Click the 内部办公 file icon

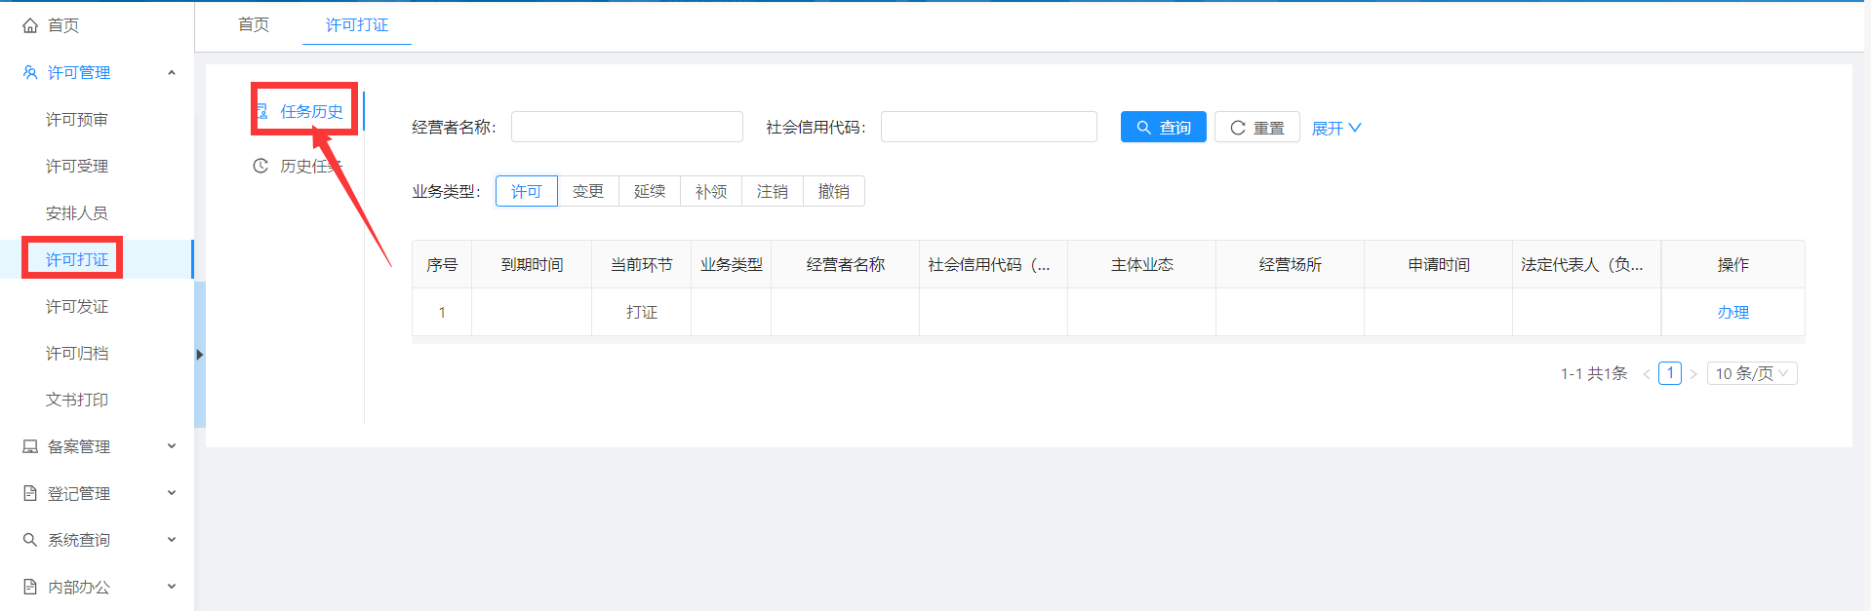click(30, 587)
